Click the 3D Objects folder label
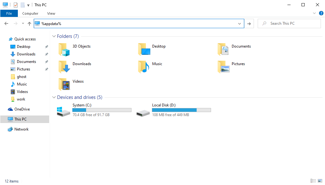 tap(81, 46)
